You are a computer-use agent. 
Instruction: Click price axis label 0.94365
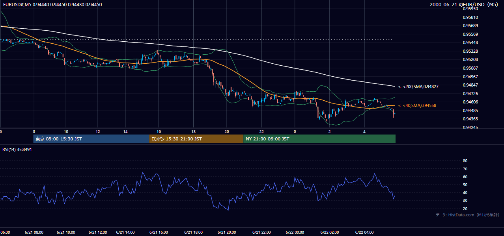470,119
